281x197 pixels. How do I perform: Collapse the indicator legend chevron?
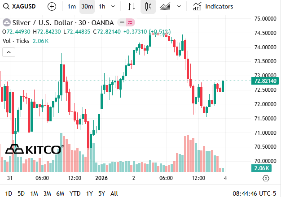[x=9, y=52]
